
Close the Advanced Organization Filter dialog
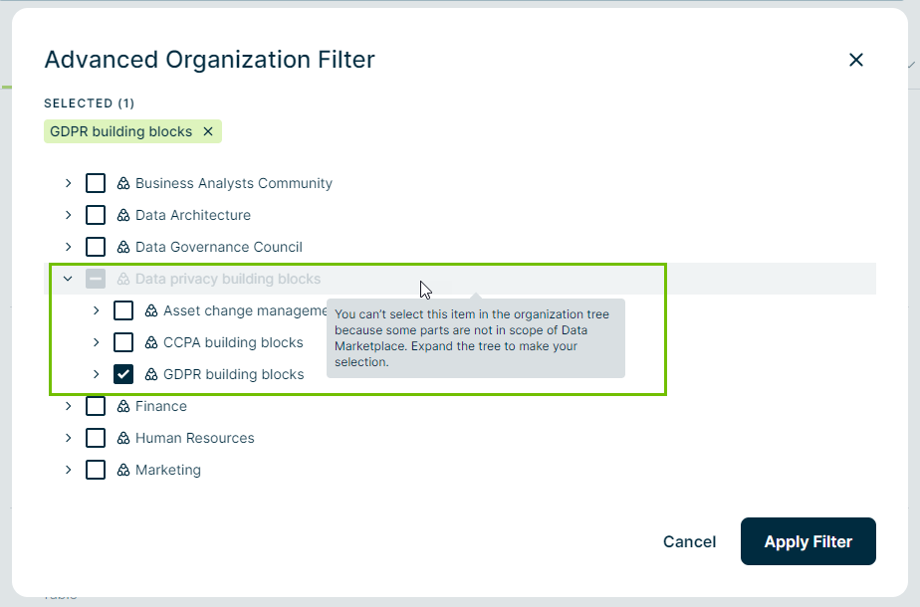coord(855,60)
